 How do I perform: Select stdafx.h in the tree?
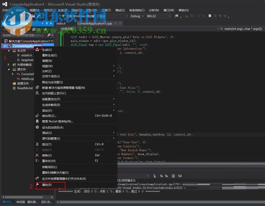click(x=26, y=56)
